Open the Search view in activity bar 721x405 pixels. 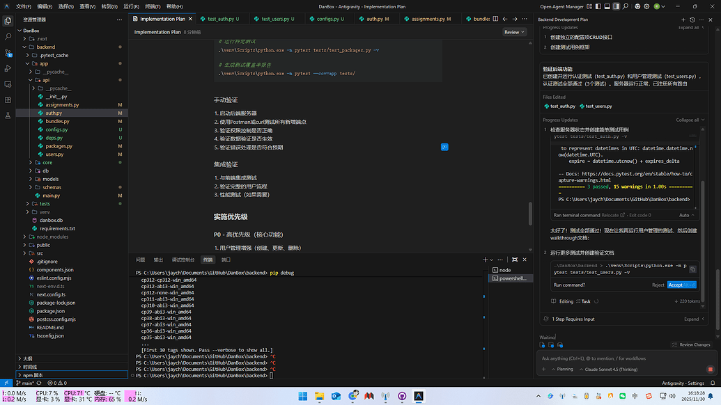[8, 37]
